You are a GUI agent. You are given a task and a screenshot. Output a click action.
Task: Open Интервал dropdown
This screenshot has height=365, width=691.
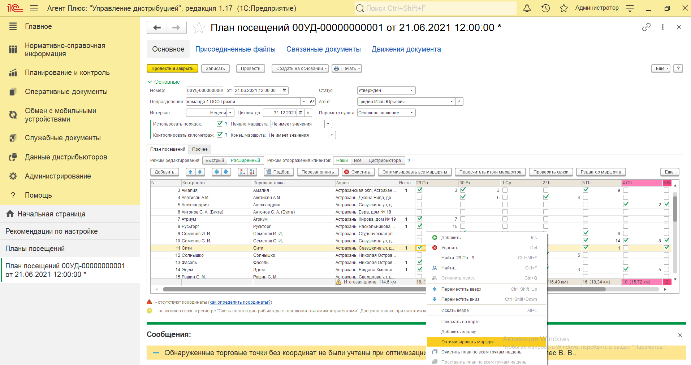pyautogui.click(x=230, y=113)
